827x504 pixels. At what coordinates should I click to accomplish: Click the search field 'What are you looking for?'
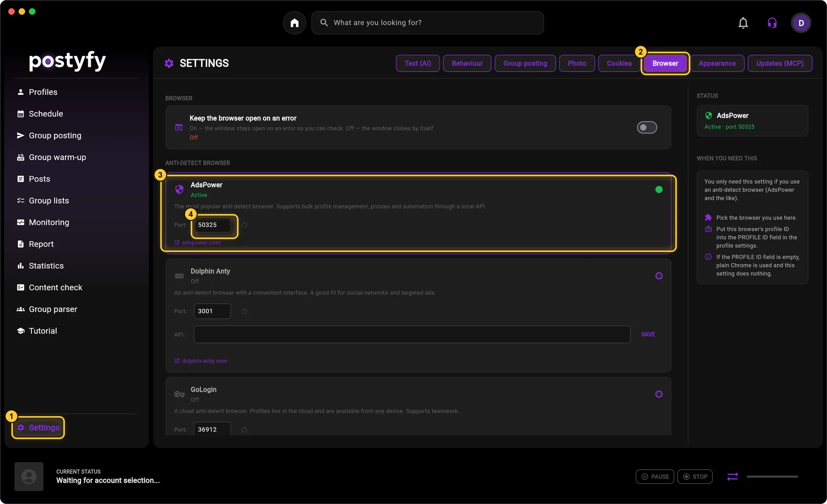click(428, 23)
